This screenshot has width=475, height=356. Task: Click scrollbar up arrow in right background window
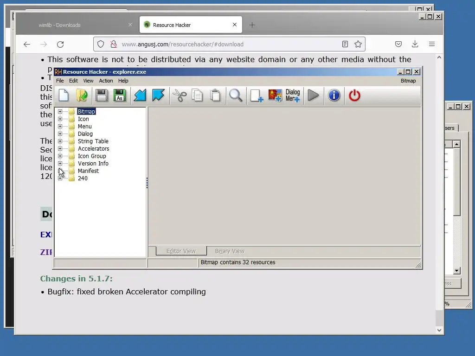[456, 144]
